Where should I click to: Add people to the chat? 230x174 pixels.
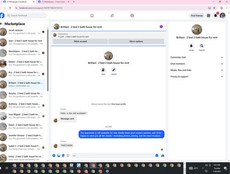[x=103, y=70]
